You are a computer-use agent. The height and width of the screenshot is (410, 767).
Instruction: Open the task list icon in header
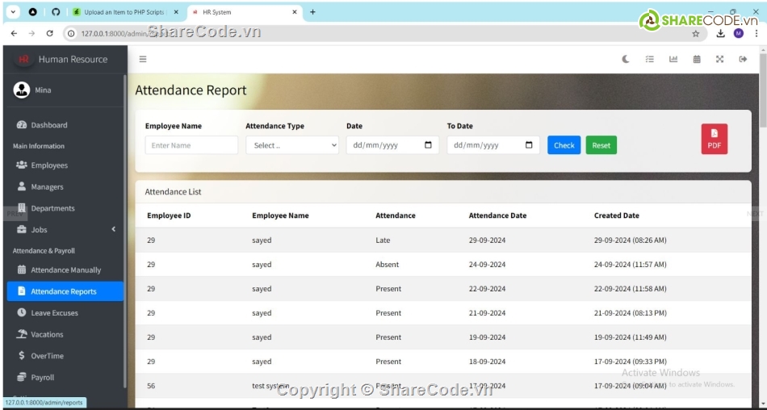[650, 59]
